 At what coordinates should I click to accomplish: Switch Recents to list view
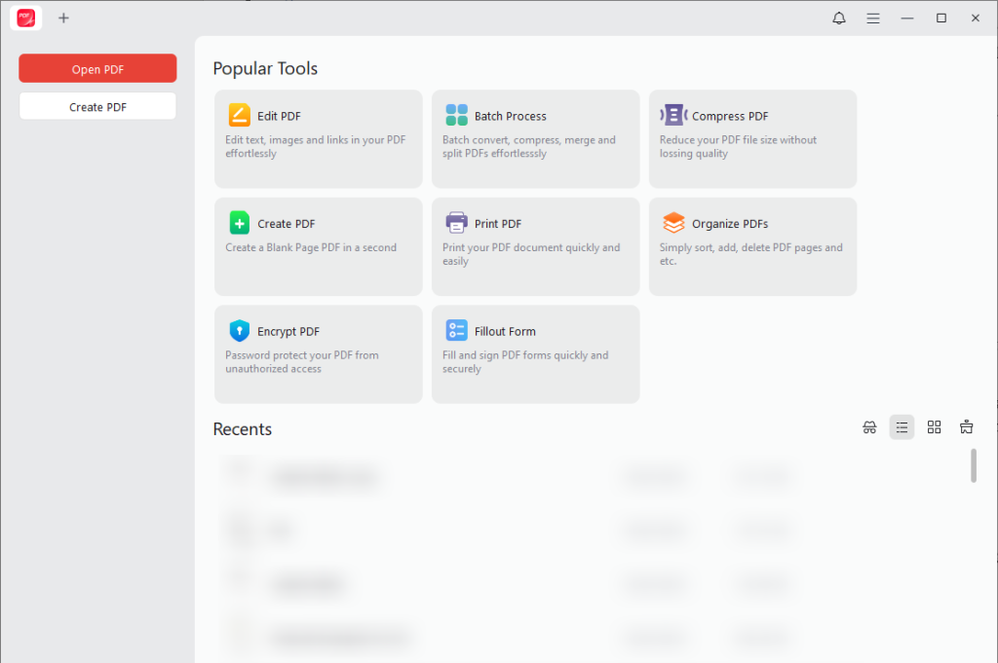902,427
